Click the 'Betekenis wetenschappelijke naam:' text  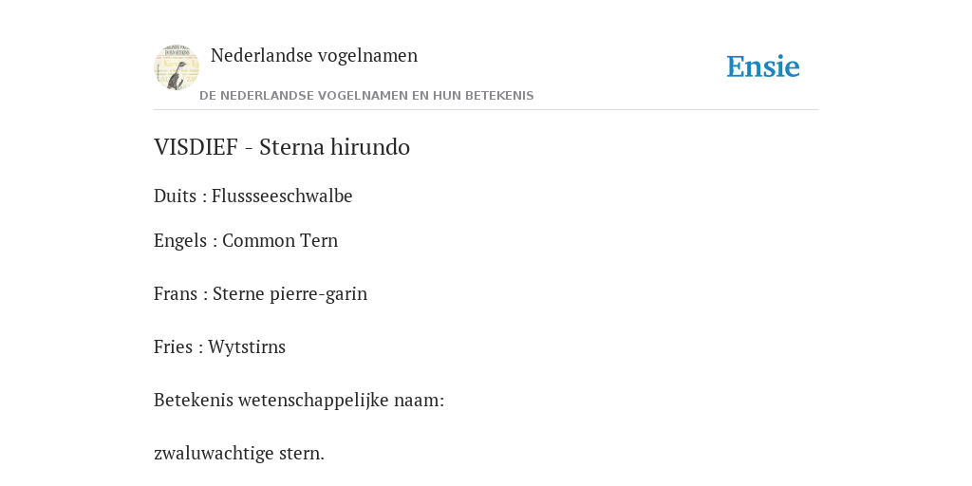click(299, 400)
